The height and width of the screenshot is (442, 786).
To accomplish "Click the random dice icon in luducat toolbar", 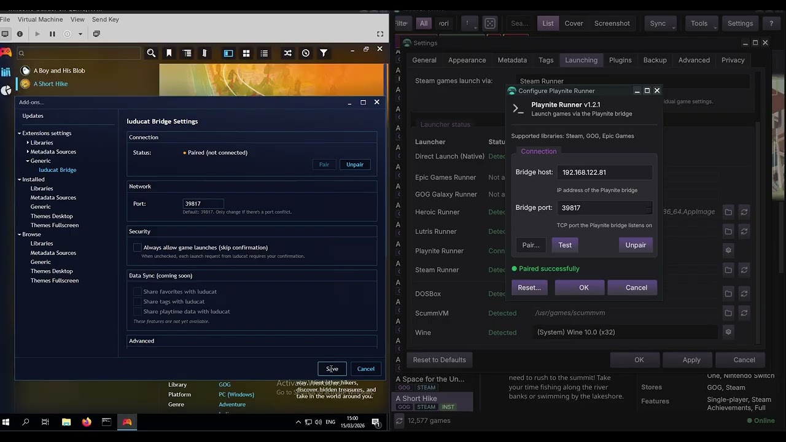I will 490,23.
